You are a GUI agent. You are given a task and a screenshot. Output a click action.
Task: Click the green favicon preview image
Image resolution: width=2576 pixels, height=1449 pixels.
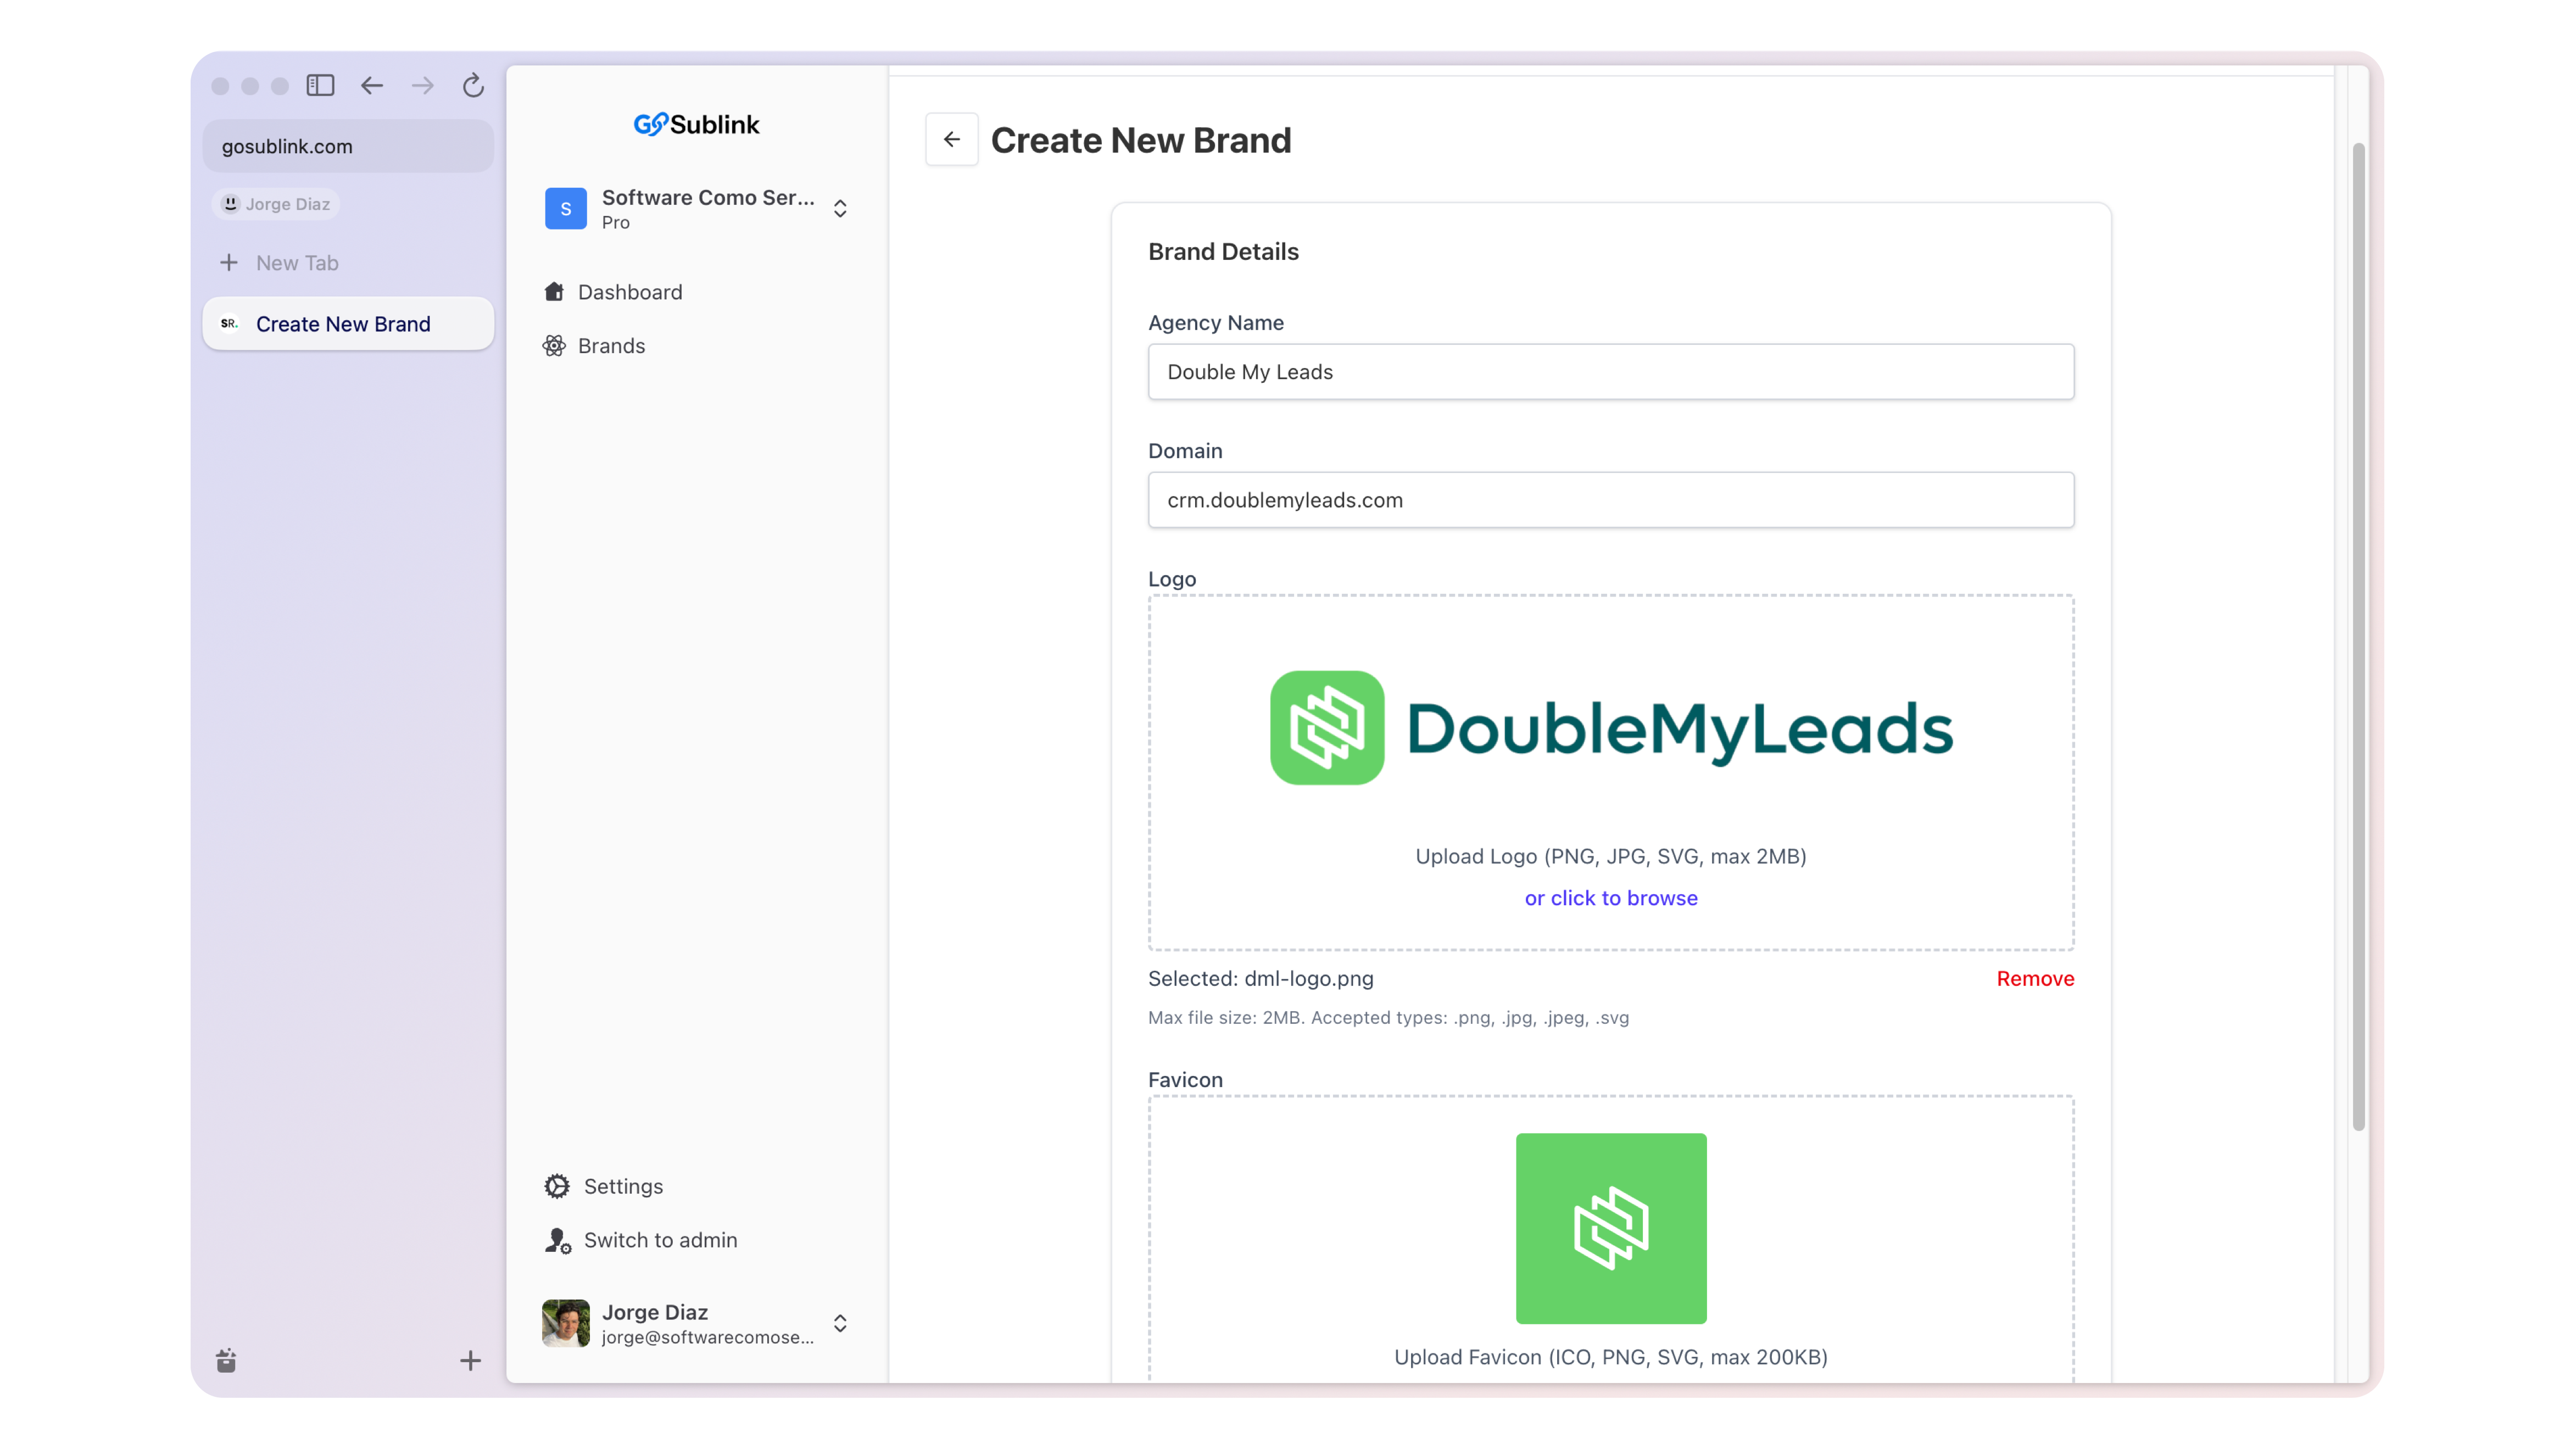(1611, 1228)
